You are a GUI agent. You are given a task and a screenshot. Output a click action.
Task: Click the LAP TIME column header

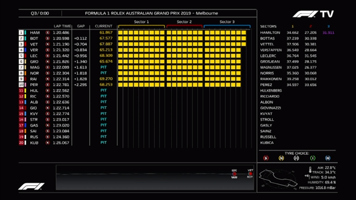(x=62, y=26)
